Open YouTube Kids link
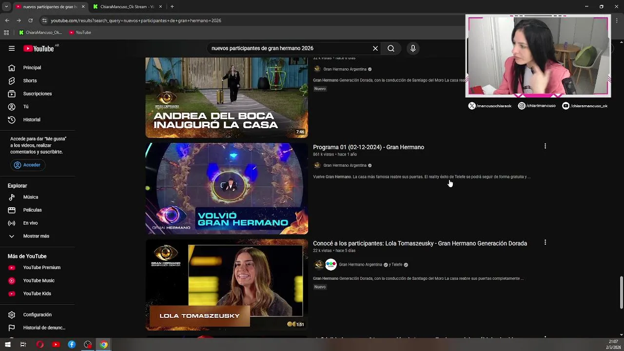 (x=38, y=293)
